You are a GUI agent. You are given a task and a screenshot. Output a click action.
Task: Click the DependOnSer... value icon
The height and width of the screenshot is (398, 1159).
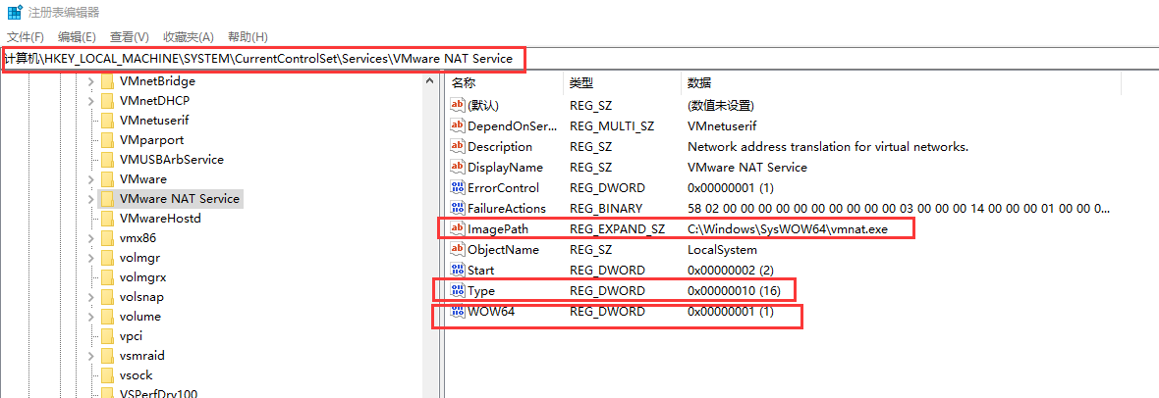point(458,126)
